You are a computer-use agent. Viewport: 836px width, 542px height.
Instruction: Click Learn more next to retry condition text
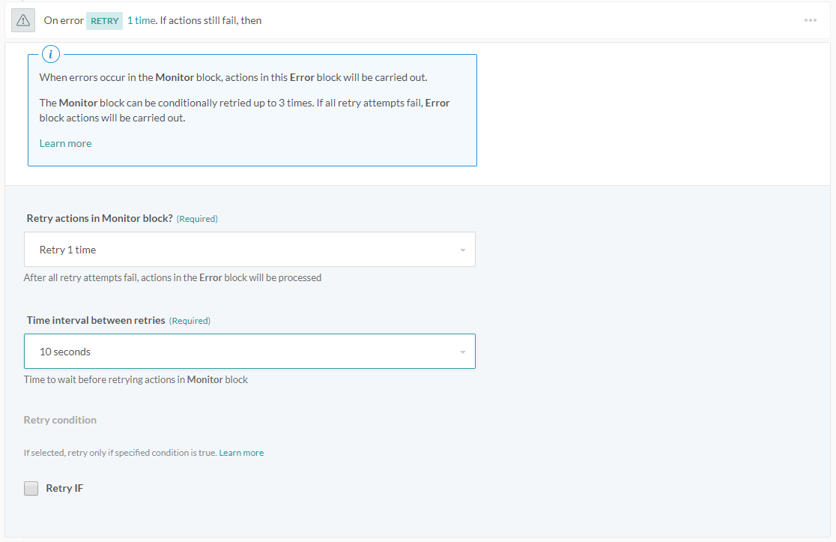coord(241,452)
